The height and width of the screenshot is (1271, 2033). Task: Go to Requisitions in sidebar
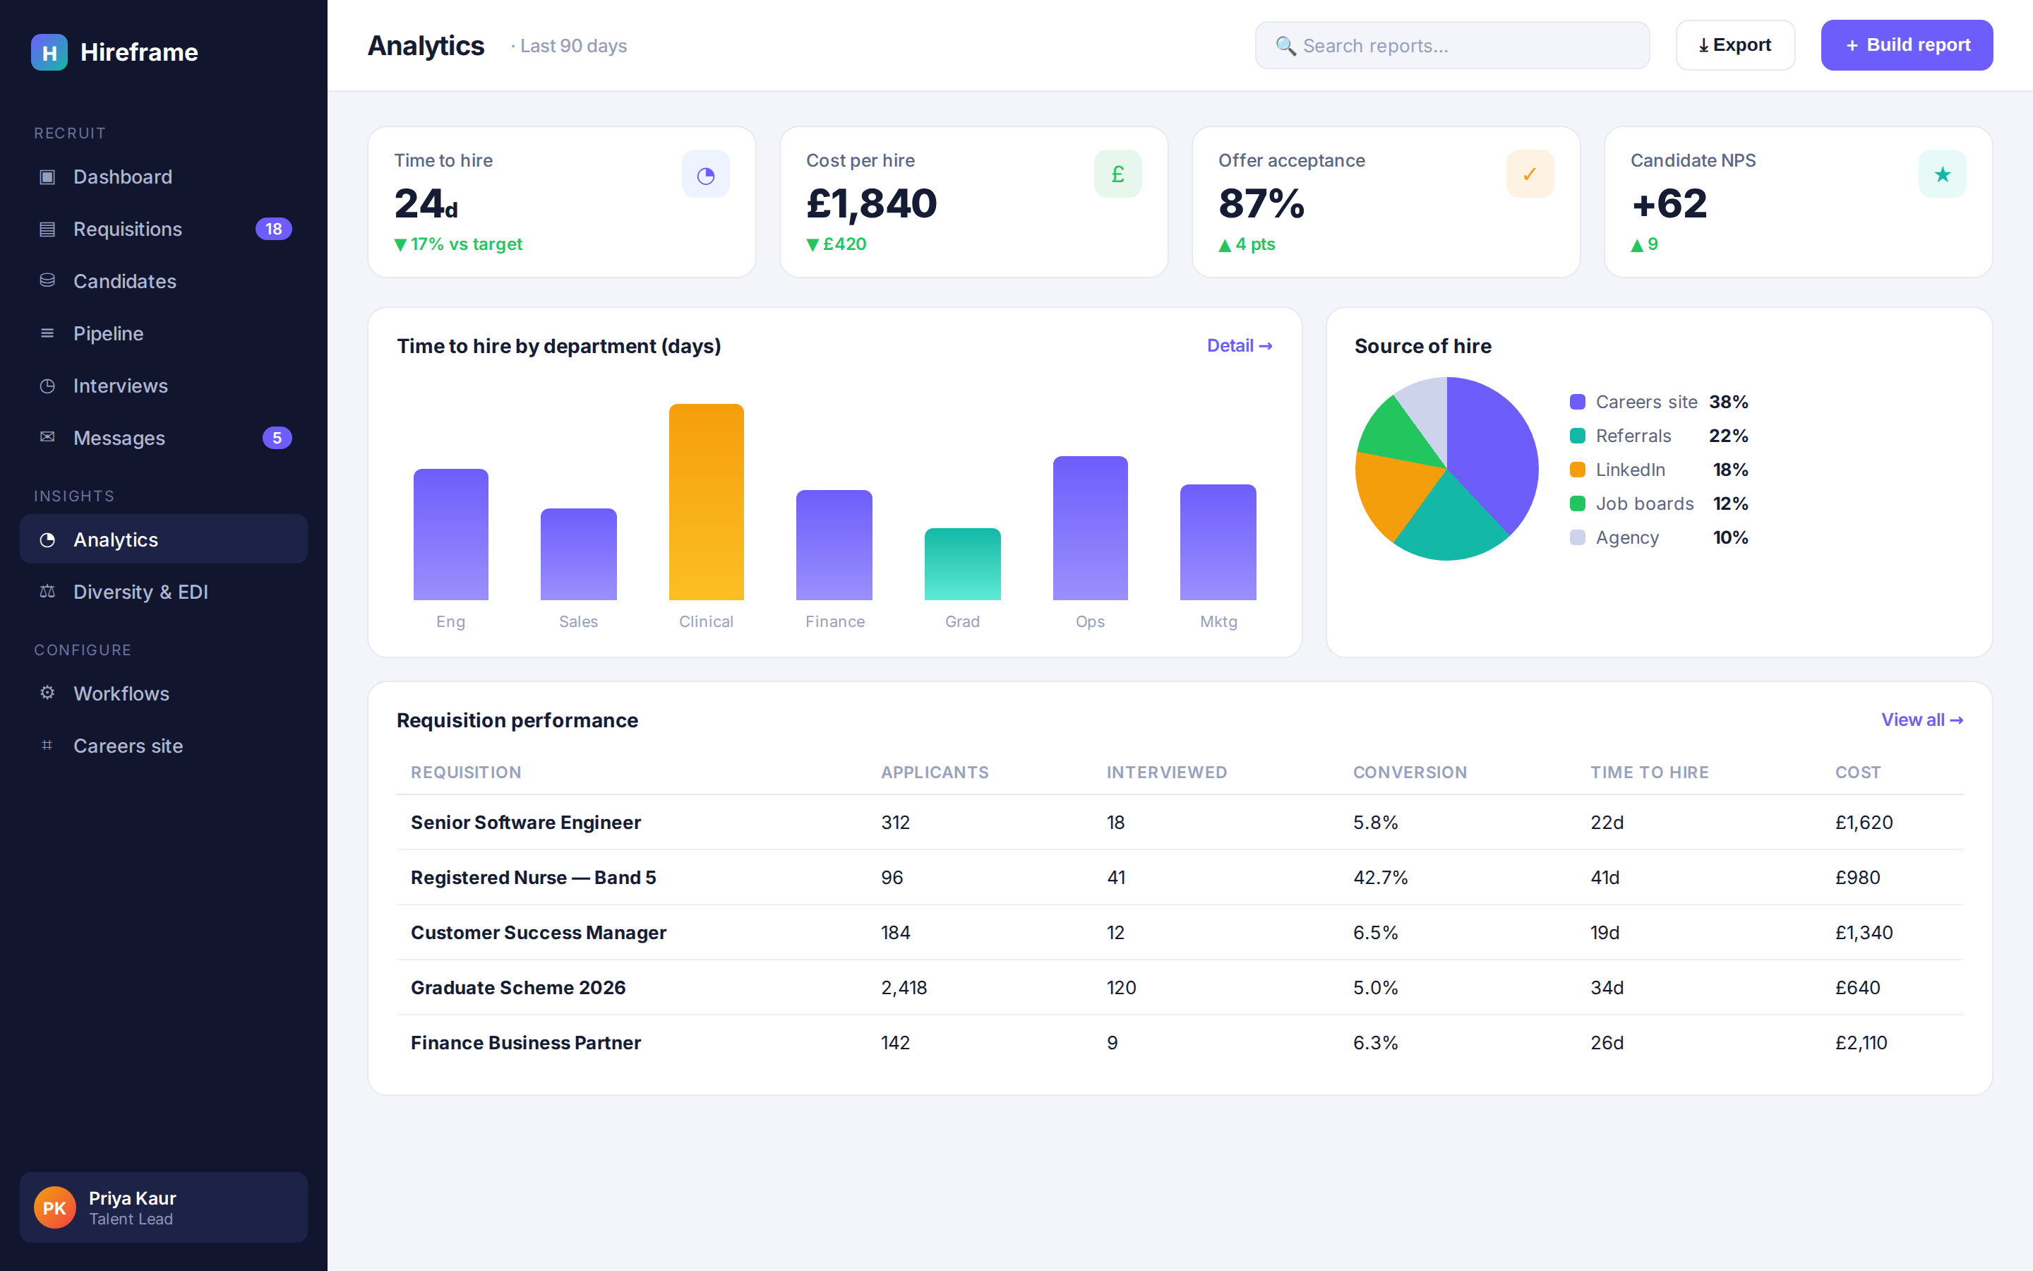[x=164, y=229]
